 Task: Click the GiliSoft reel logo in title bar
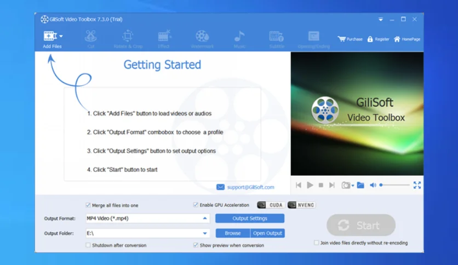44,19
